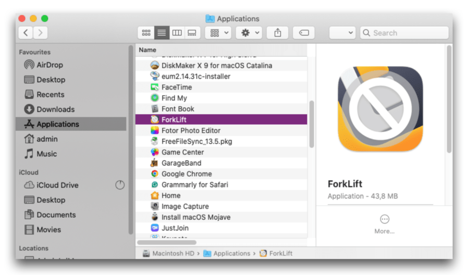Click the iCloud section header
469x275 pixels.
(29, 172)
